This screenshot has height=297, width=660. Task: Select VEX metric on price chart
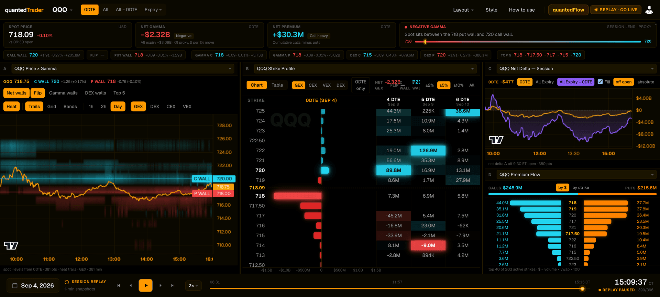(x=187, y=107)
